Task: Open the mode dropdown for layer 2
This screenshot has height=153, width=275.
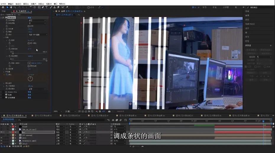Action: [x=60, y=127]
